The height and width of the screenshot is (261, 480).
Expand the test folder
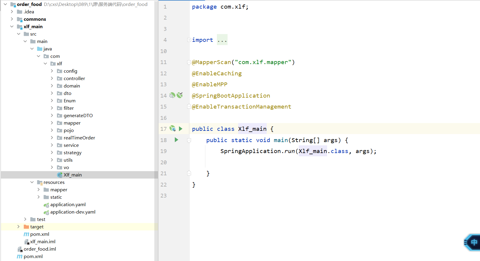pyautogui.click(x=25, y=219)
